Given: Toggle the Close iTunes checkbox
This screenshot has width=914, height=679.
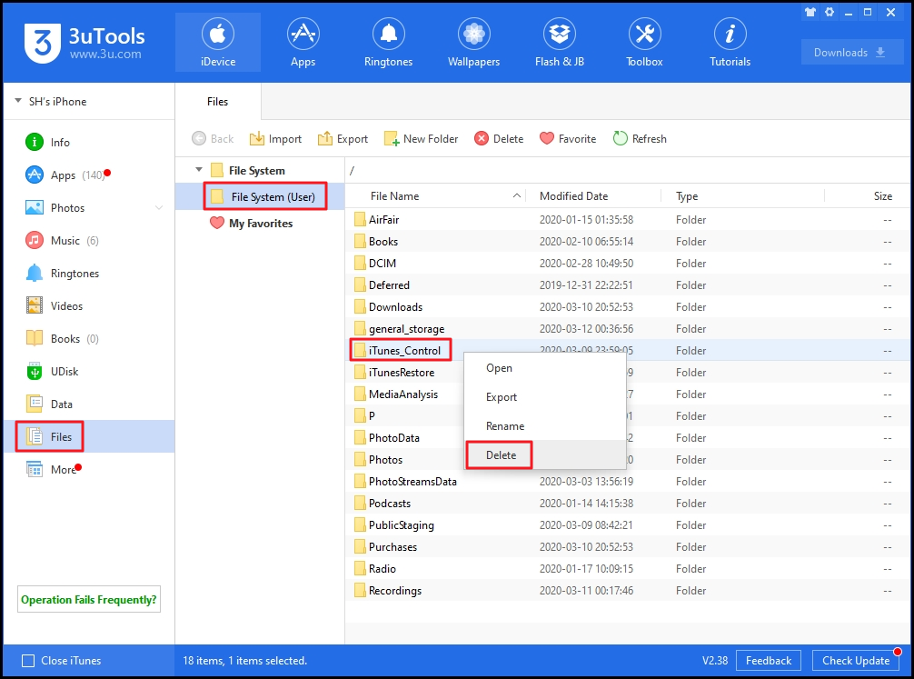Looking at the screenshot, I should [28, 661].
